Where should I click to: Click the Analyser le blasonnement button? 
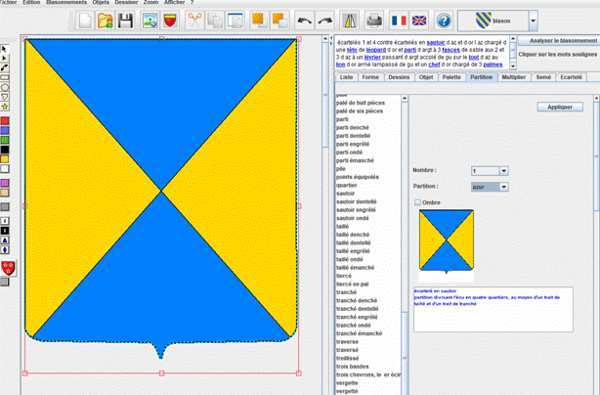(560, 41)
